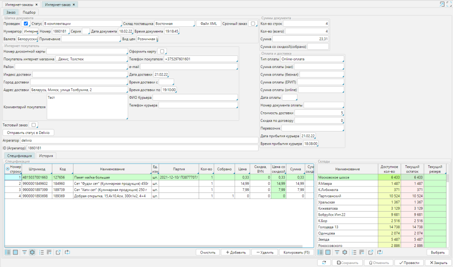Open the Статус dropdown
Screen dimensions: 453x267
tap(82, 24)
